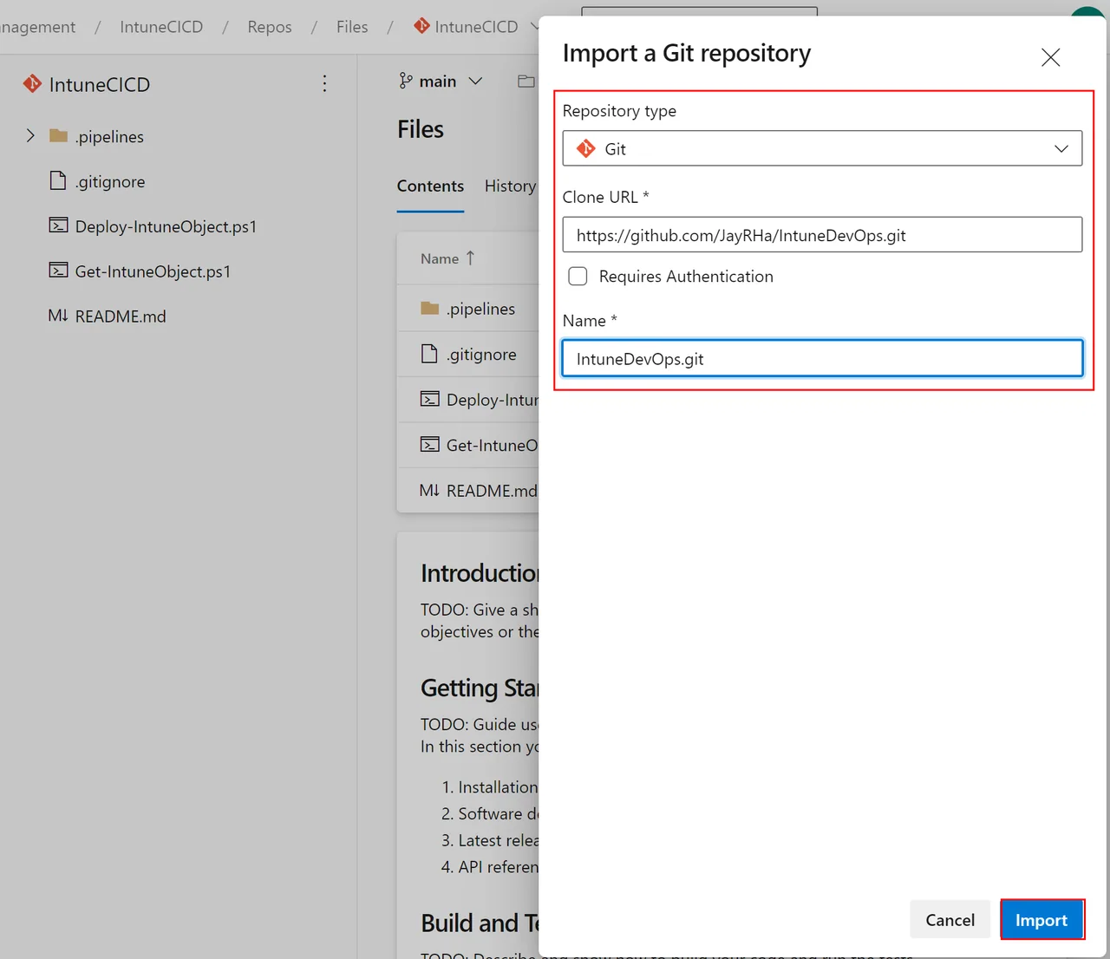Click the Clone URL input field
The height and width of the screenshot is (959, 1110).
tap(822, 235)
